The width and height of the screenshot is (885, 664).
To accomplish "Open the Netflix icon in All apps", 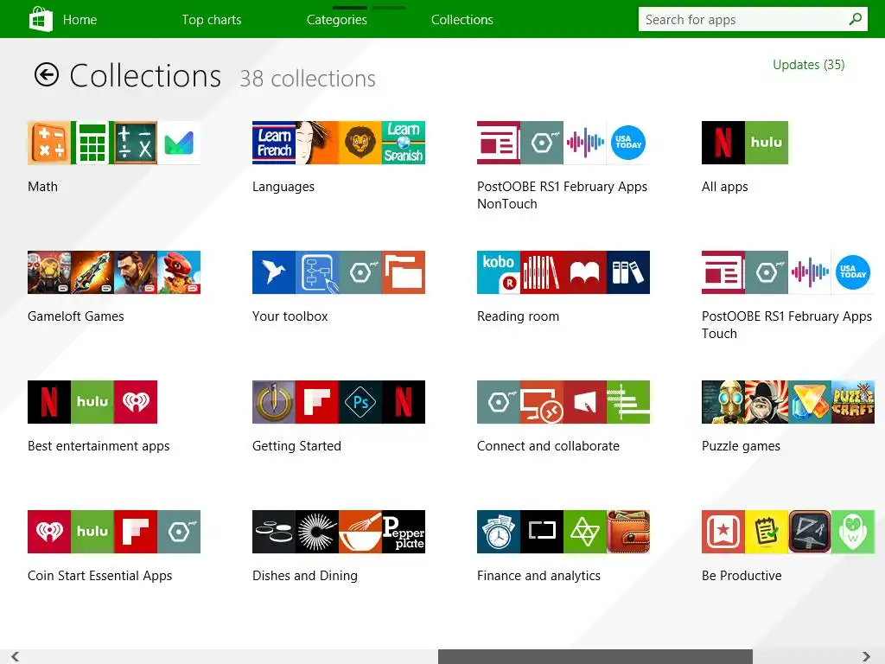I will coord(723,143).
